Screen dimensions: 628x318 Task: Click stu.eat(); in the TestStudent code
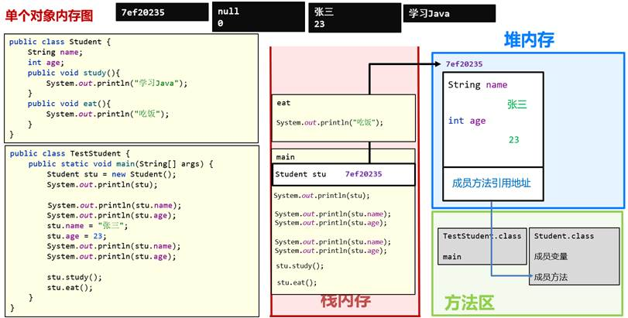69,288
